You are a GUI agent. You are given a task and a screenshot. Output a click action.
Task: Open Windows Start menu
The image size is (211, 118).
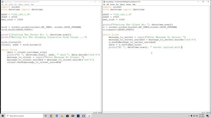pos(3,116)
